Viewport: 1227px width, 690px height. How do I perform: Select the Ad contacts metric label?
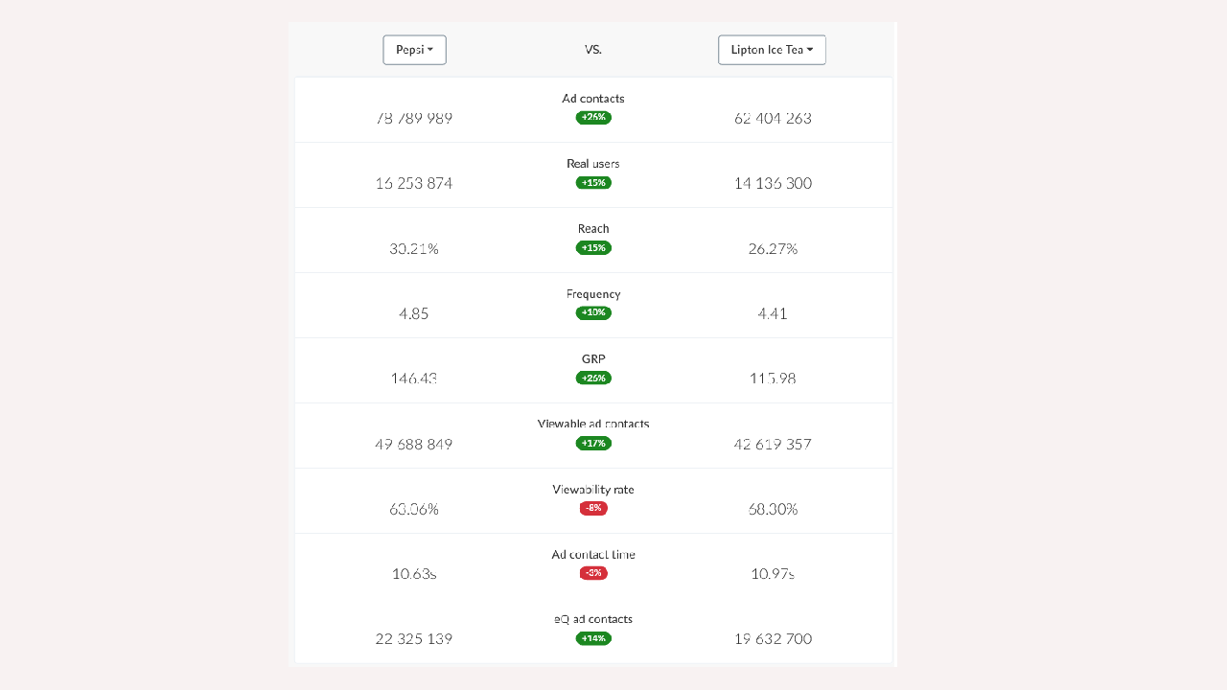click(x=593, y=99)
